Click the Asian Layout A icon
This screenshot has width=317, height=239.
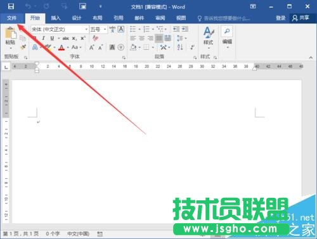[x=164, y=47]
